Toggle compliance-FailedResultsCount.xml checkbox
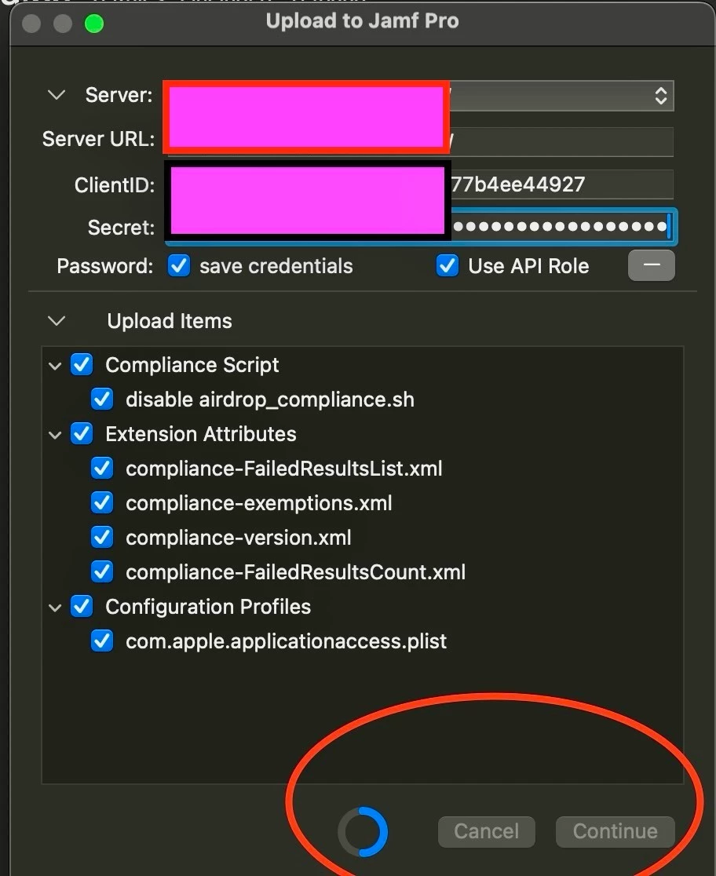 102,572
